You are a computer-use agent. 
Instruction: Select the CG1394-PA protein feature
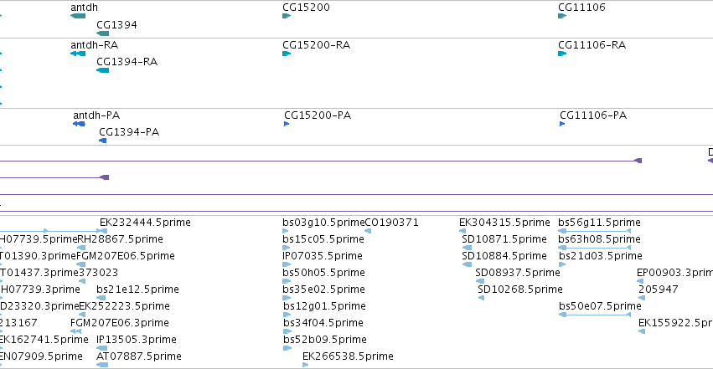point(103,141)
